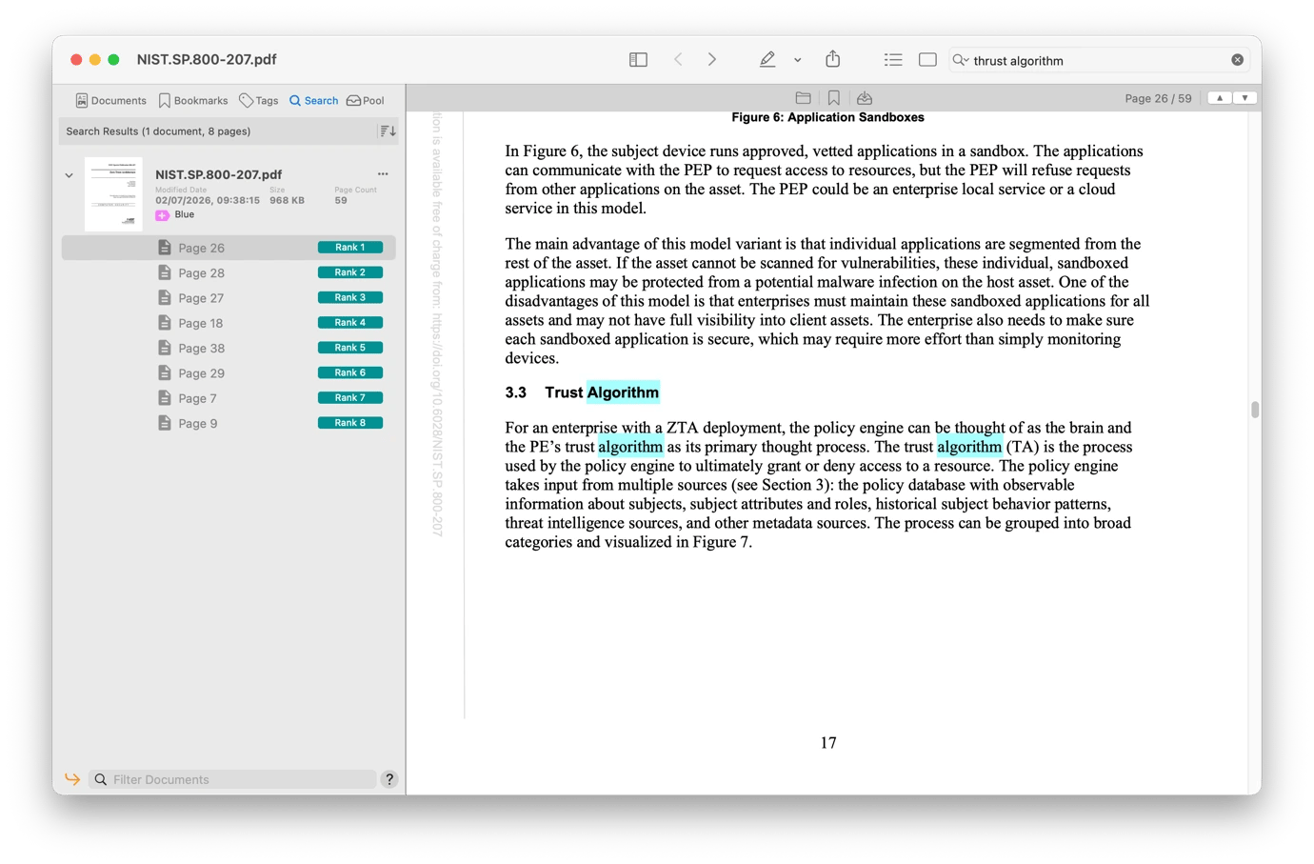The image size is (1314, 864).
Task: Click the 'Figure 6: Application Sandboxes' caption
Action: pyautogui.click(x=827, y=117)
